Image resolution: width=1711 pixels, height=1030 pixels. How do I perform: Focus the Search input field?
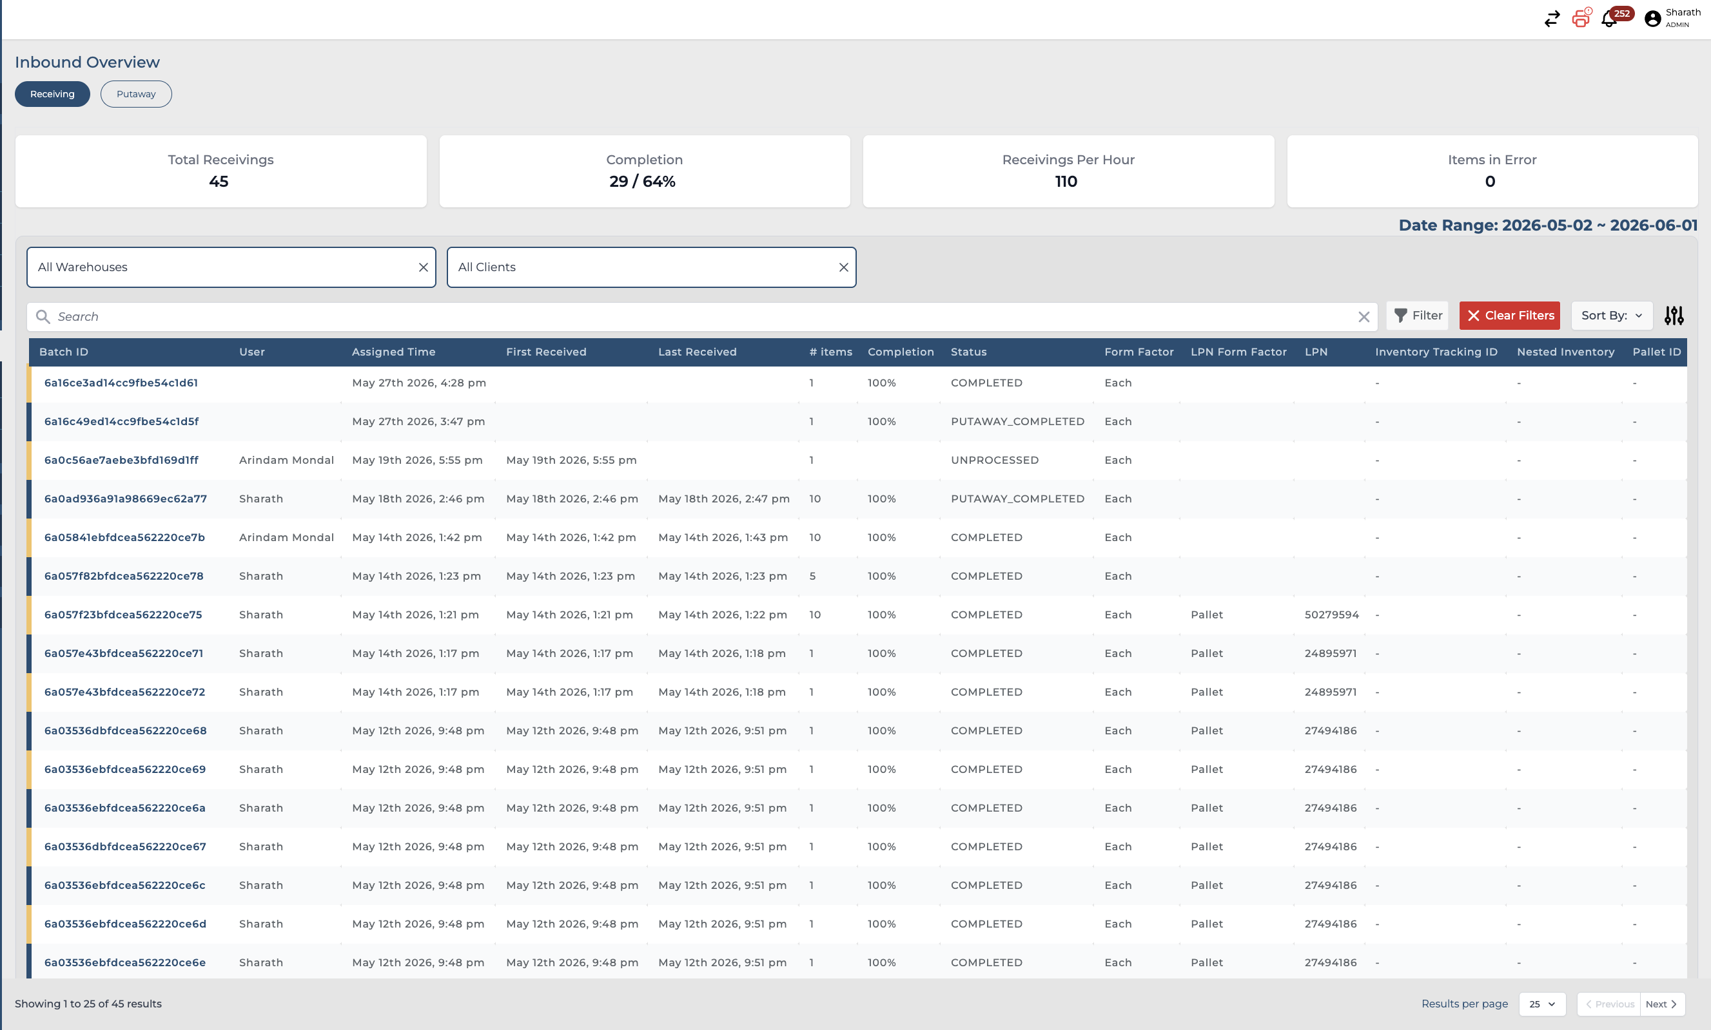701,316
